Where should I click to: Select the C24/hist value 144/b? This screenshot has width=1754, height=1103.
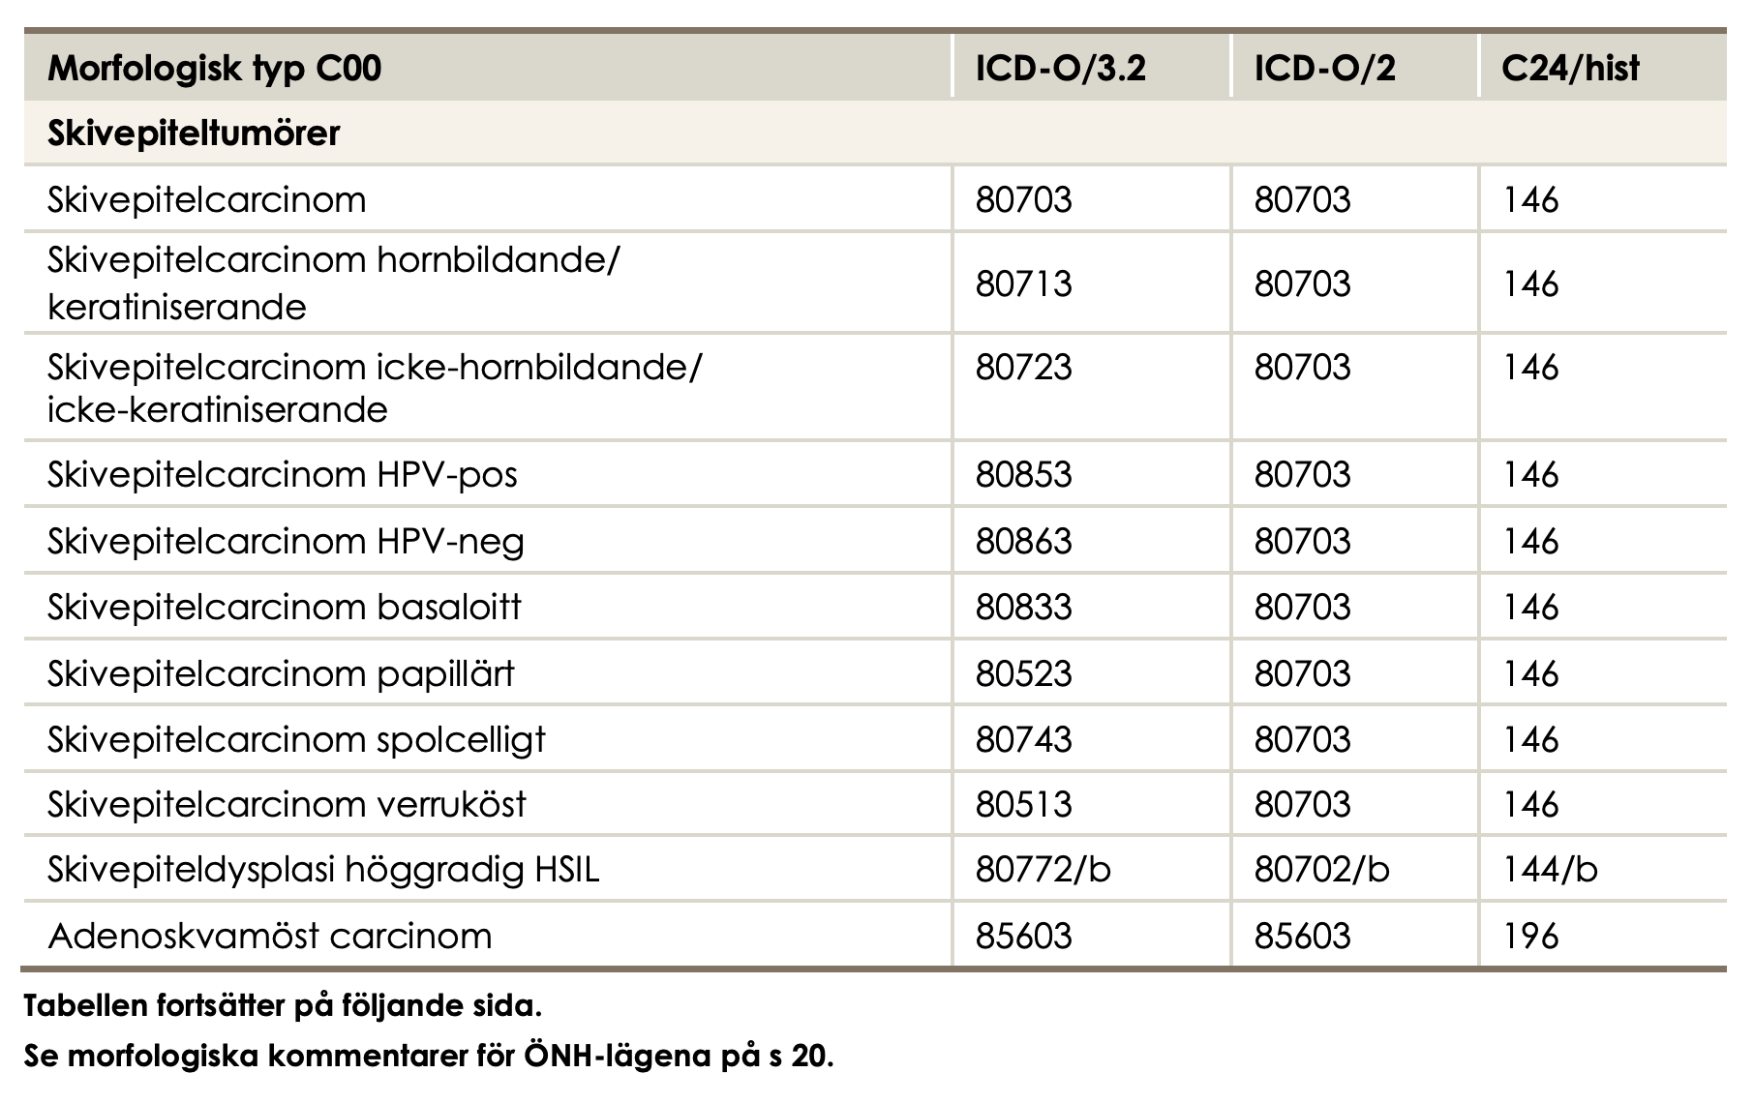click(1550, 870)
